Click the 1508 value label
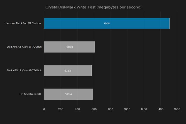Screen dimensions: 186x124 pos(107,24)
